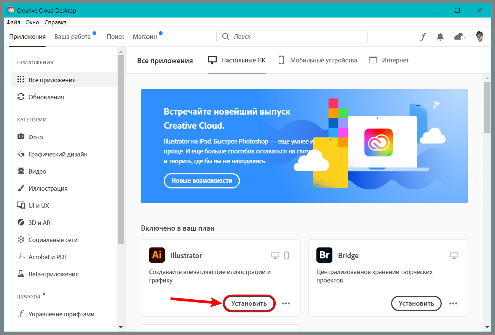This screenshot has height=335, width=495.
Task: Click the desktop platform icon on the Illustrator card
Action: pos(275,255)
